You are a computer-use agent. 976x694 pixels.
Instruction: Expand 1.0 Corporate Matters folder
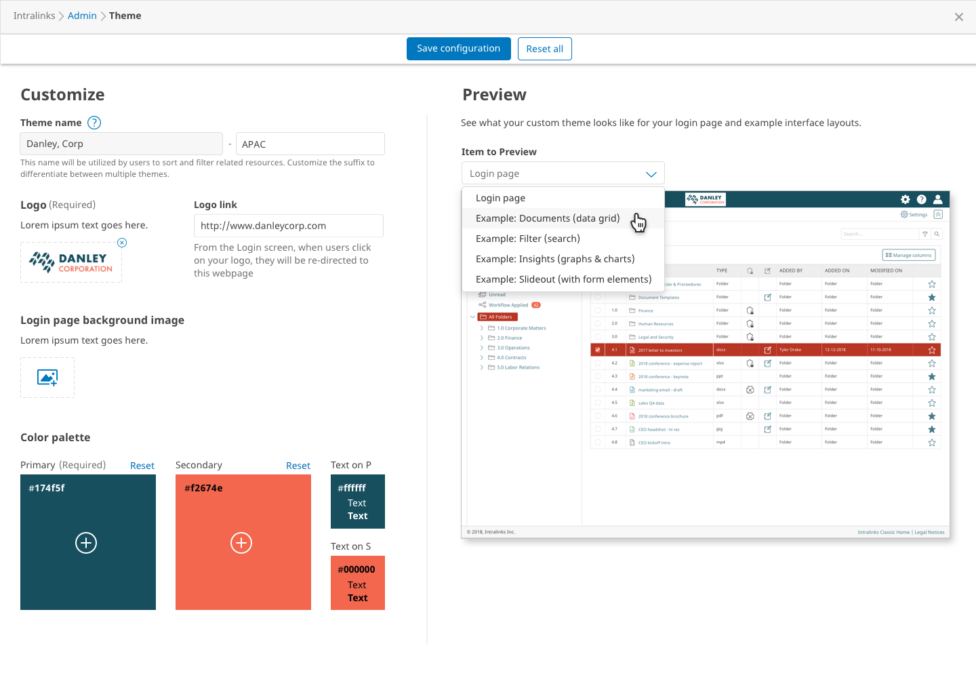482,328
